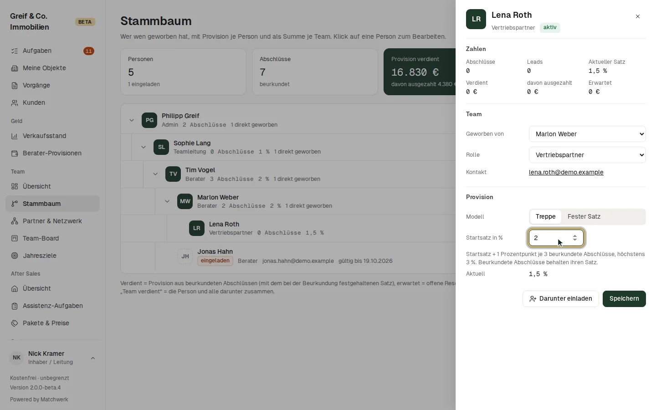656x410 pixels.
Task: Click the JH avatar of Jonas Hahn
Action: point(185,256)
